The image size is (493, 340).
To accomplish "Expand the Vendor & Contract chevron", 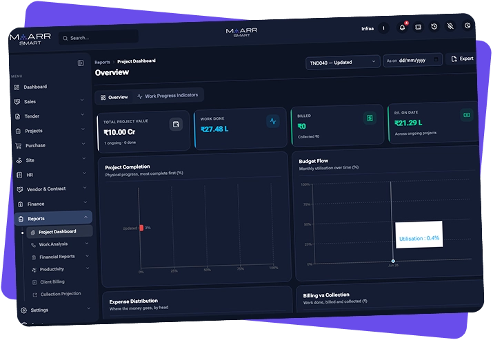I will pos(85,187).
